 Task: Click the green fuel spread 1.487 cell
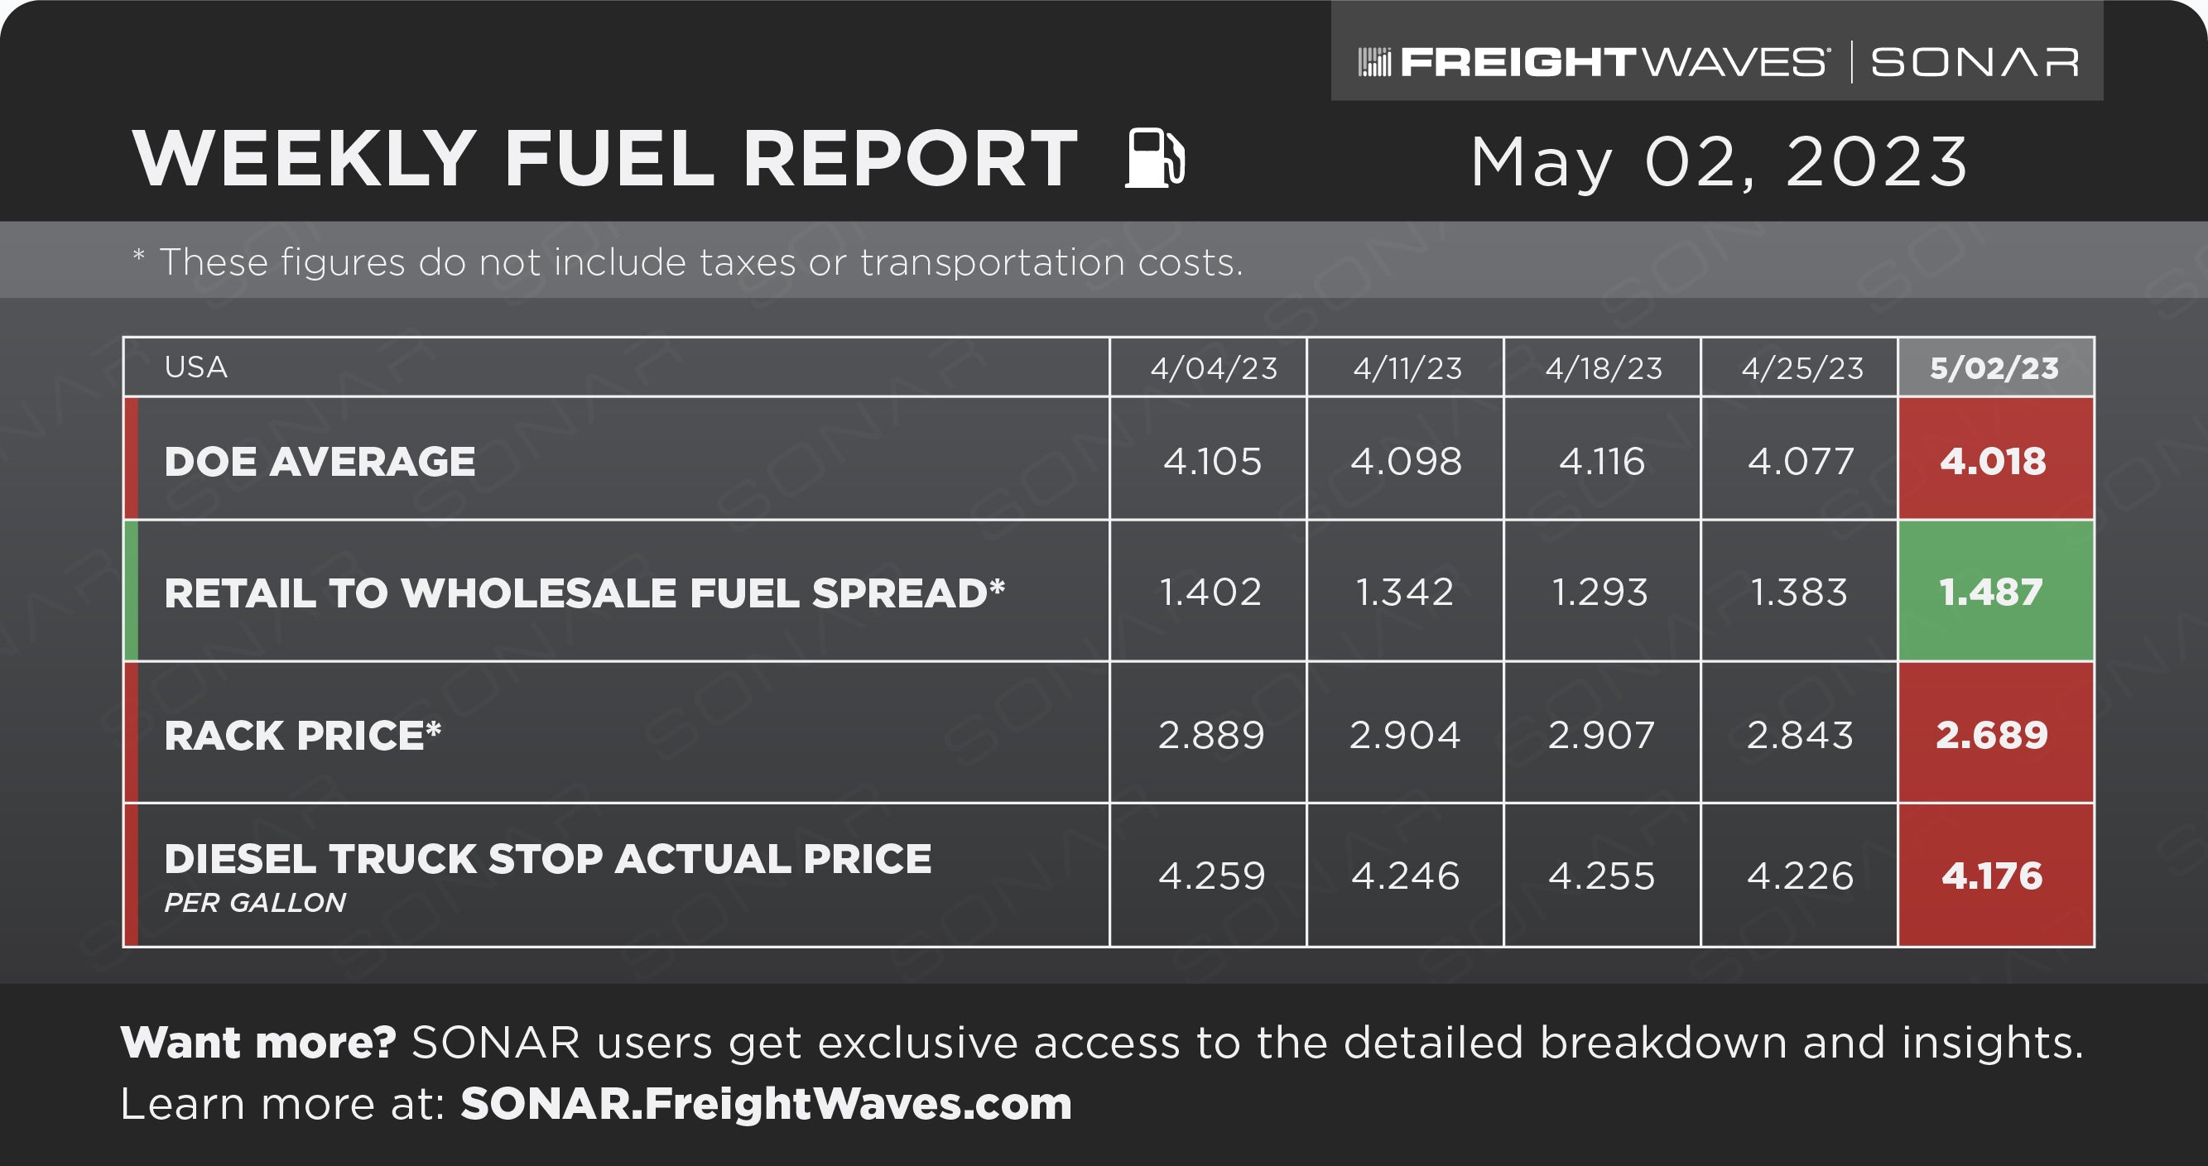click(x=1994, y=592)
